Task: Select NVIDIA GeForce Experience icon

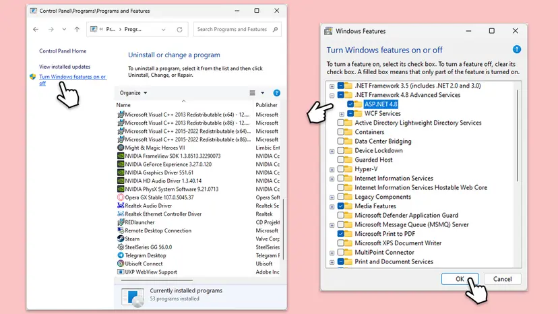Action: tap(121, 164)
